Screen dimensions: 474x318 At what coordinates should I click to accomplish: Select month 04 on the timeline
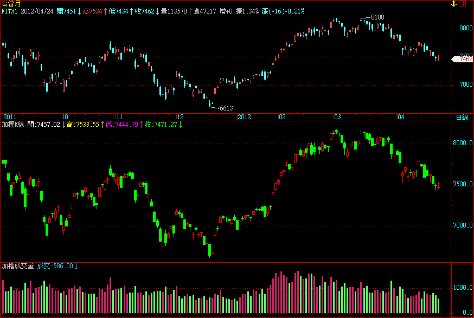(401, 117)
